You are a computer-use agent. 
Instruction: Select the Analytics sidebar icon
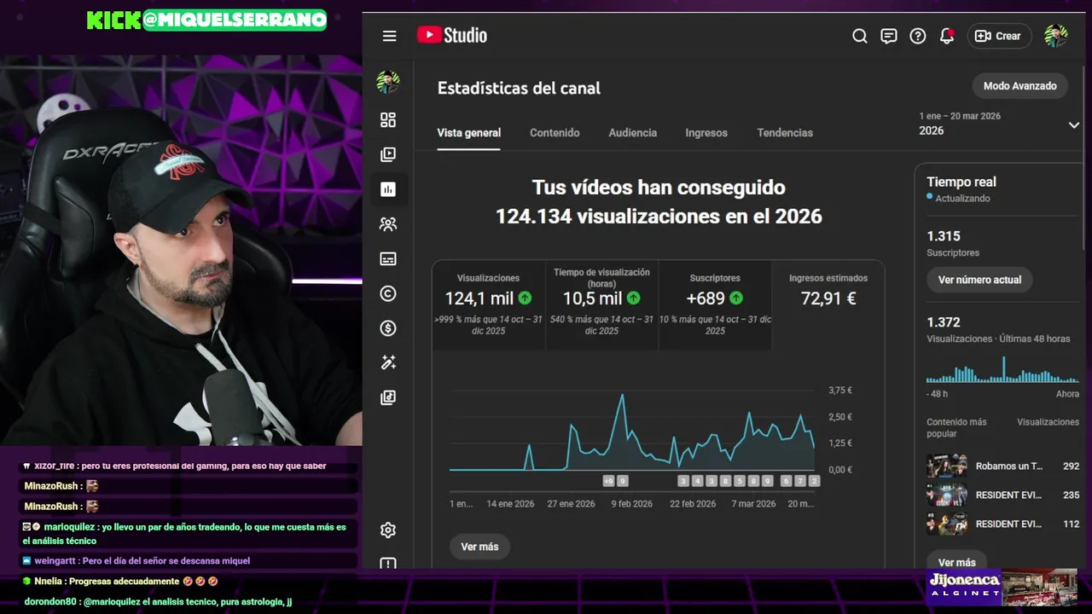click(388, 189)
